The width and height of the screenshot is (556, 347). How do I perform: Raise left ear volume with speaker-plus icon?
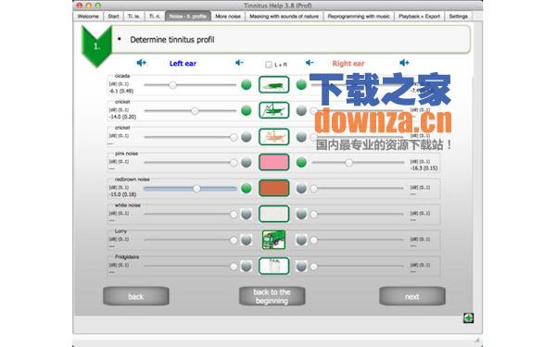[x=141, y=63]
